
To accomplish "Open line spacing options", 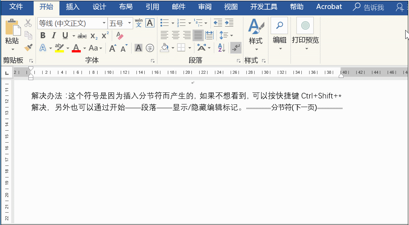I will point(226,35).
